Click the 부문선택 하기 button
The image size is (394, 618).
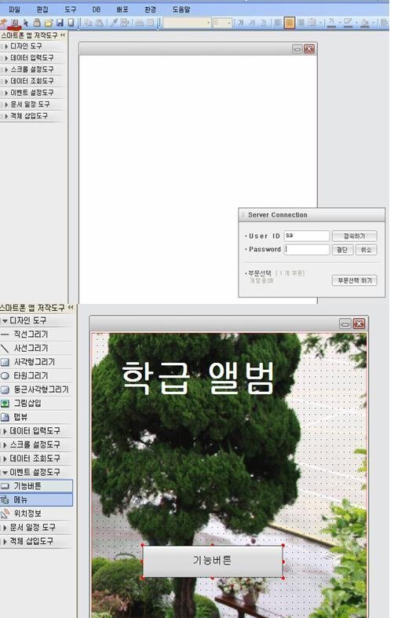pyautogui.click(x=354, y=280)
